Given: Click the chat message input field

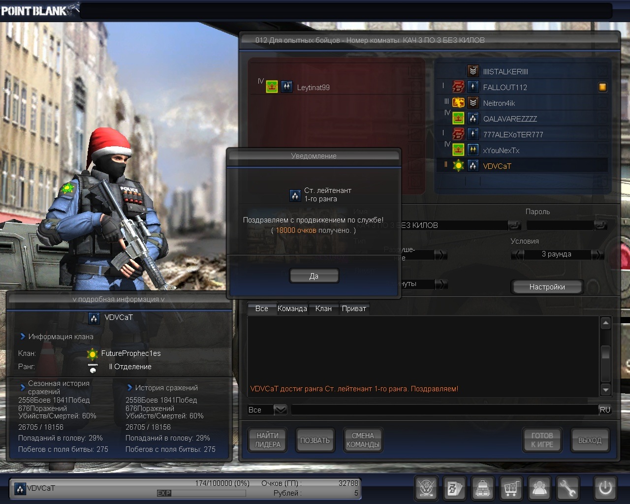Looking at the screenshot, I should [x=445, y=409].
